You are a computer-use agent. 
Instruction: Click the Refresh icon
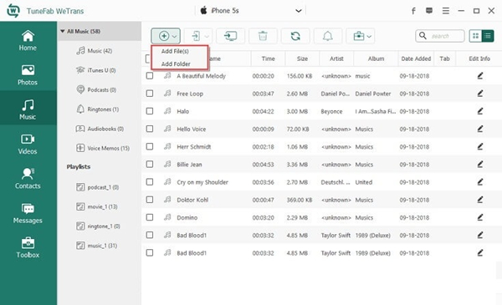(295, 36)
